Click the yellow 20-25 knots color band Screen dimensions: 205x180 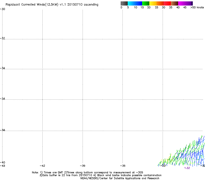click(153, 3)
